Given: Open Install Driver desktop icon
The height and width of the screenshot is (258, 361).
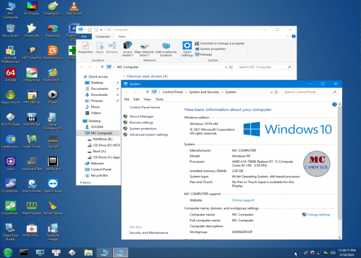Looking at the screenshot, I should pyautogui.click(x=32, y=141).
